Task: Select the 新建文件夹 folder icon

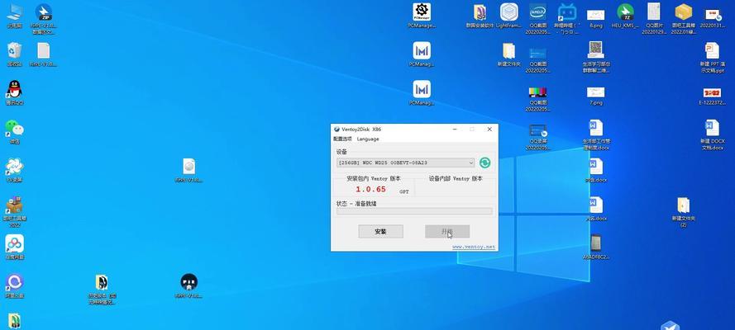Action: (508, 54)
